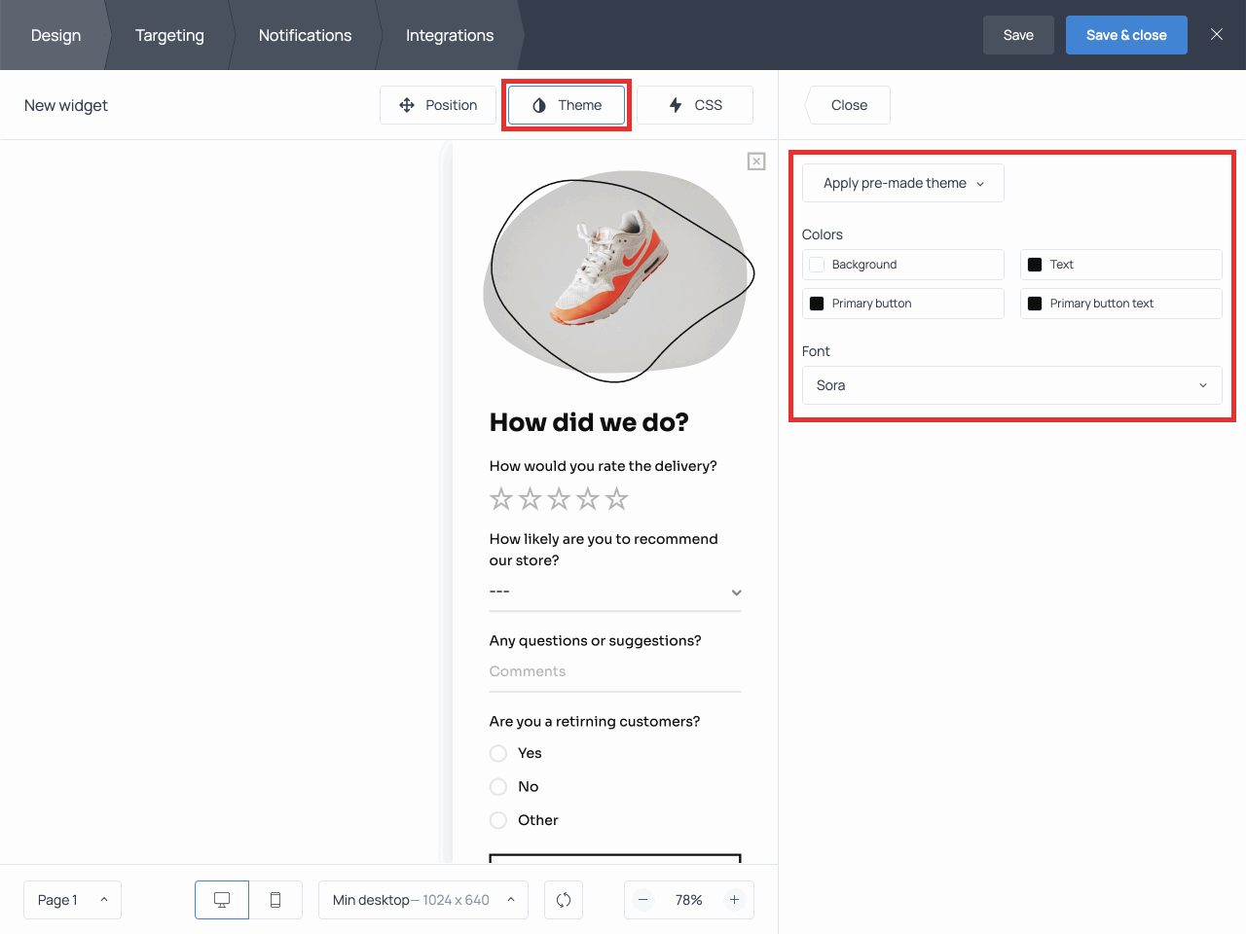
Task: Select the Position tool icon
Action: tap(407, 104)
